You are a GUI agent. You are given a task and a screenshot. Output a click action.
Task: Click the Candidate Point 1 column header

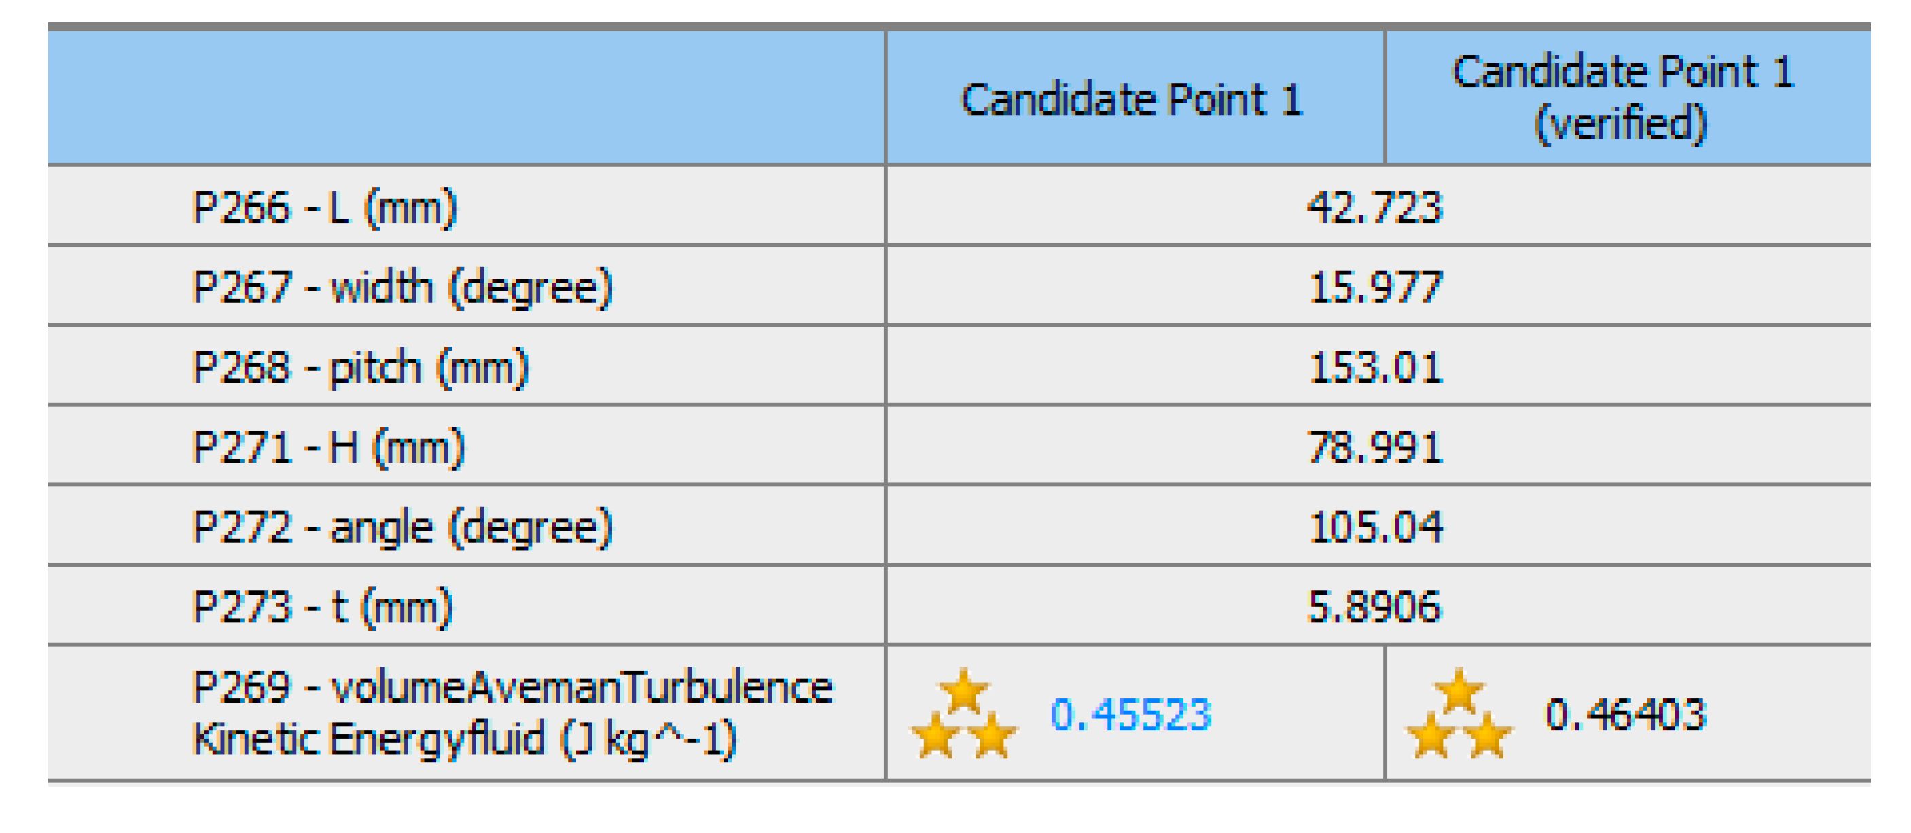pyautogui.click(x=1132, y=99)
